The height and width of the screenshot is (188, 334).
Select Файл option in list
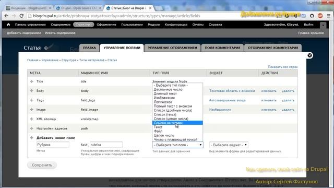(x=177, y=131)
